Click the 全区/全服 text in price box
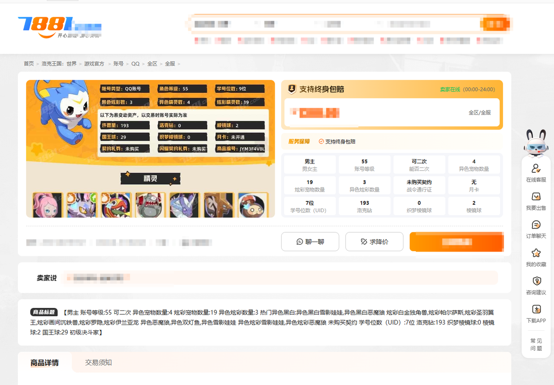Screen dimensions: 554x385 [x=480, y=112]
